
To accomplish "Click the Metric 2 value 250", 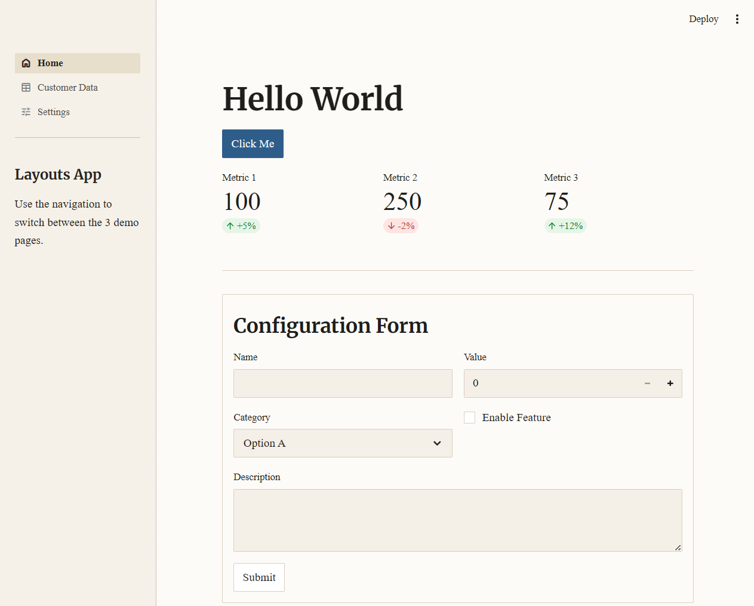I will [x=402, y=202].
